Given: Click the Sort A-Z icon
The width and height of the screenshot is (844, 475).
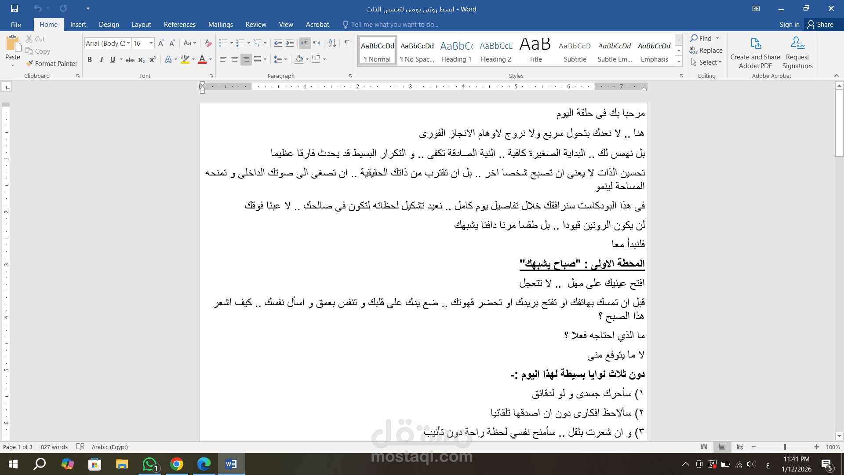Looking at the screenshot, I should tap(332, 43).
